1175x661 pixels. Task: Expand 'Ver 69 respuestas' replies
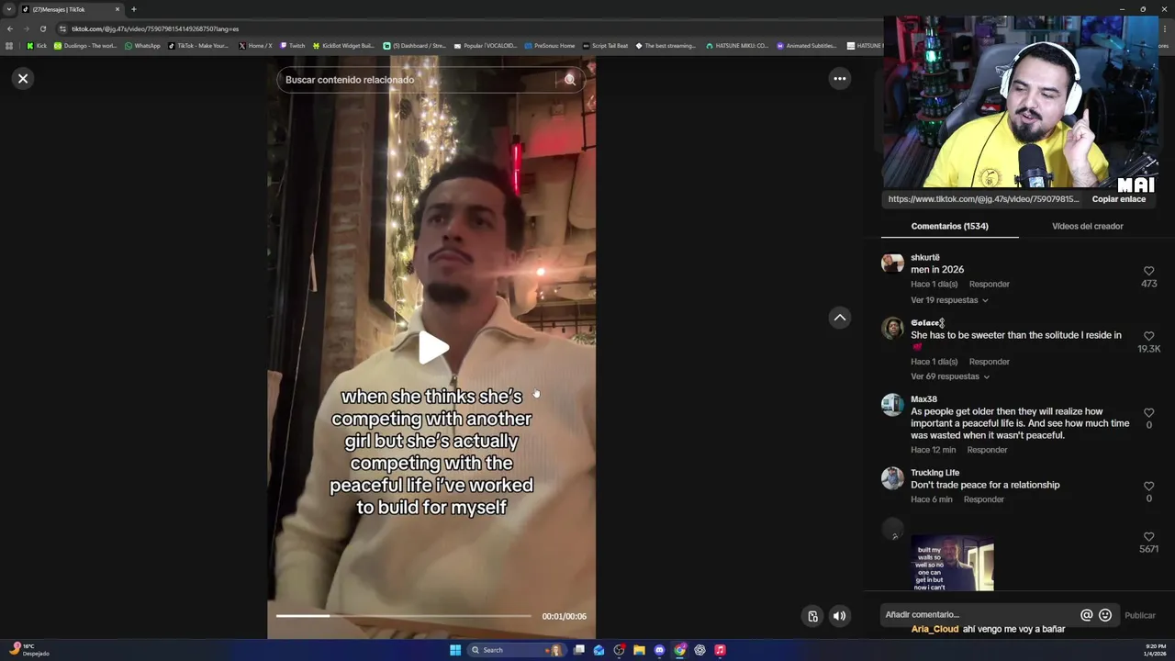[950, 376]
